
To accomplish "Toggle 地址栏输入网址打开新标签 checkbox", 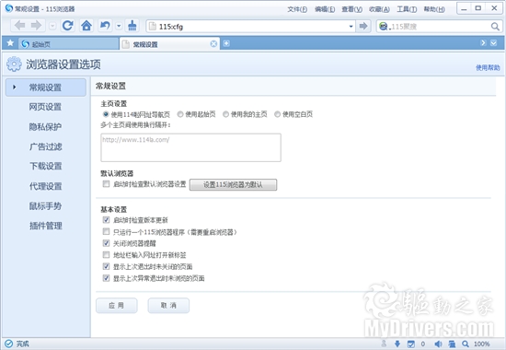I will coord(106,254).
